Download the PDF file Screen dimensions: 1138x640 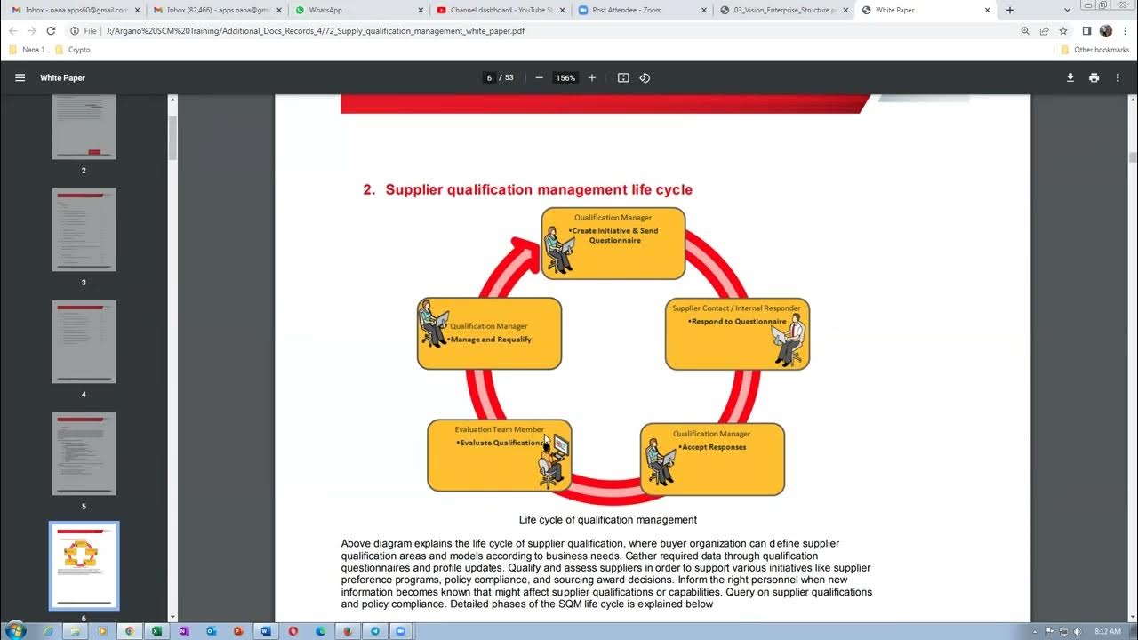pyautogui.click(x=1070, y=77)
